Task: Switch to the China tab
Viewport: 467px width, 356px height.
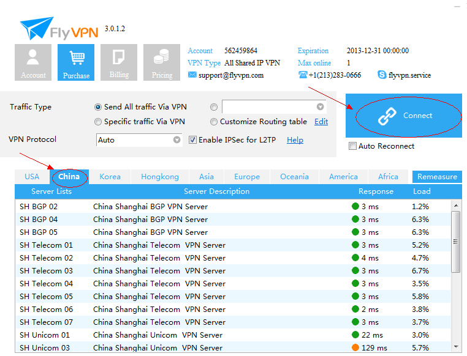Action: click(69, 177)
